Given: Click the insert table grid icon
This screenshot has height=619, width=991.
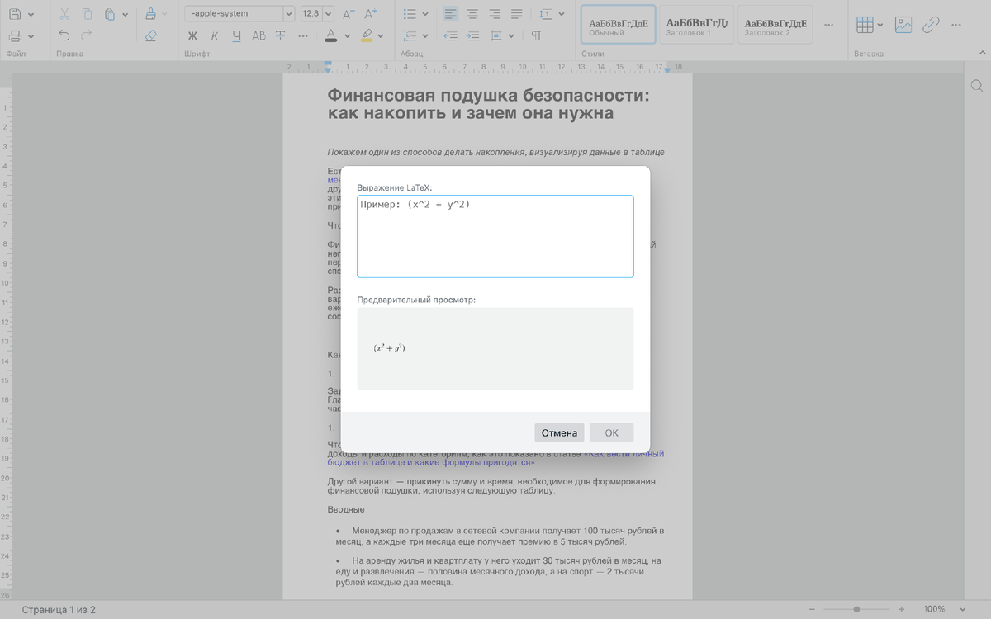Looking at the screenshot, I should click(x=865, y=25).
